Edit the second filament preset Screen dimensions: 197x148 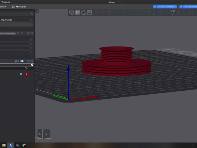tap(31, 44)
